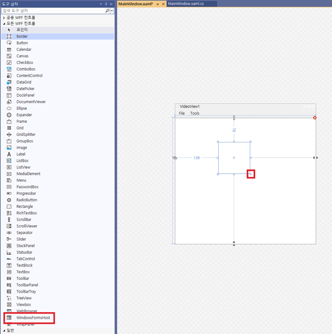Select the Expander control icon
This screenshot has height=334, width=332.
click(x=9, y=115)
